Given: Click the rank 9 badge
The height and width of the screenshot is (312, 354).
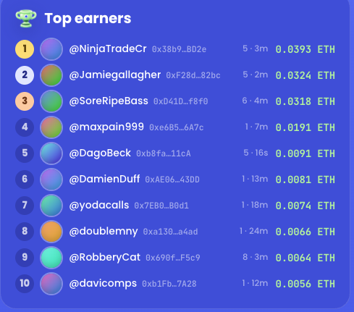Looking at the screenshot, I should (25, 258).
